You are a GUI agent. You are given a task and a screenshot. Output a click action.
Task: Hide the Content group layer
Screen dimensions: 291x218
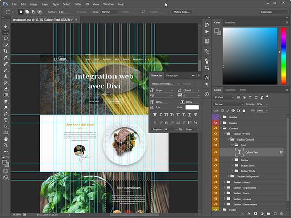click(216, 128)
